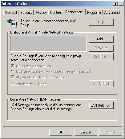Screen dimensions: 125x139
Task: Go to the Privacy tab
Action: pos(41,13)
